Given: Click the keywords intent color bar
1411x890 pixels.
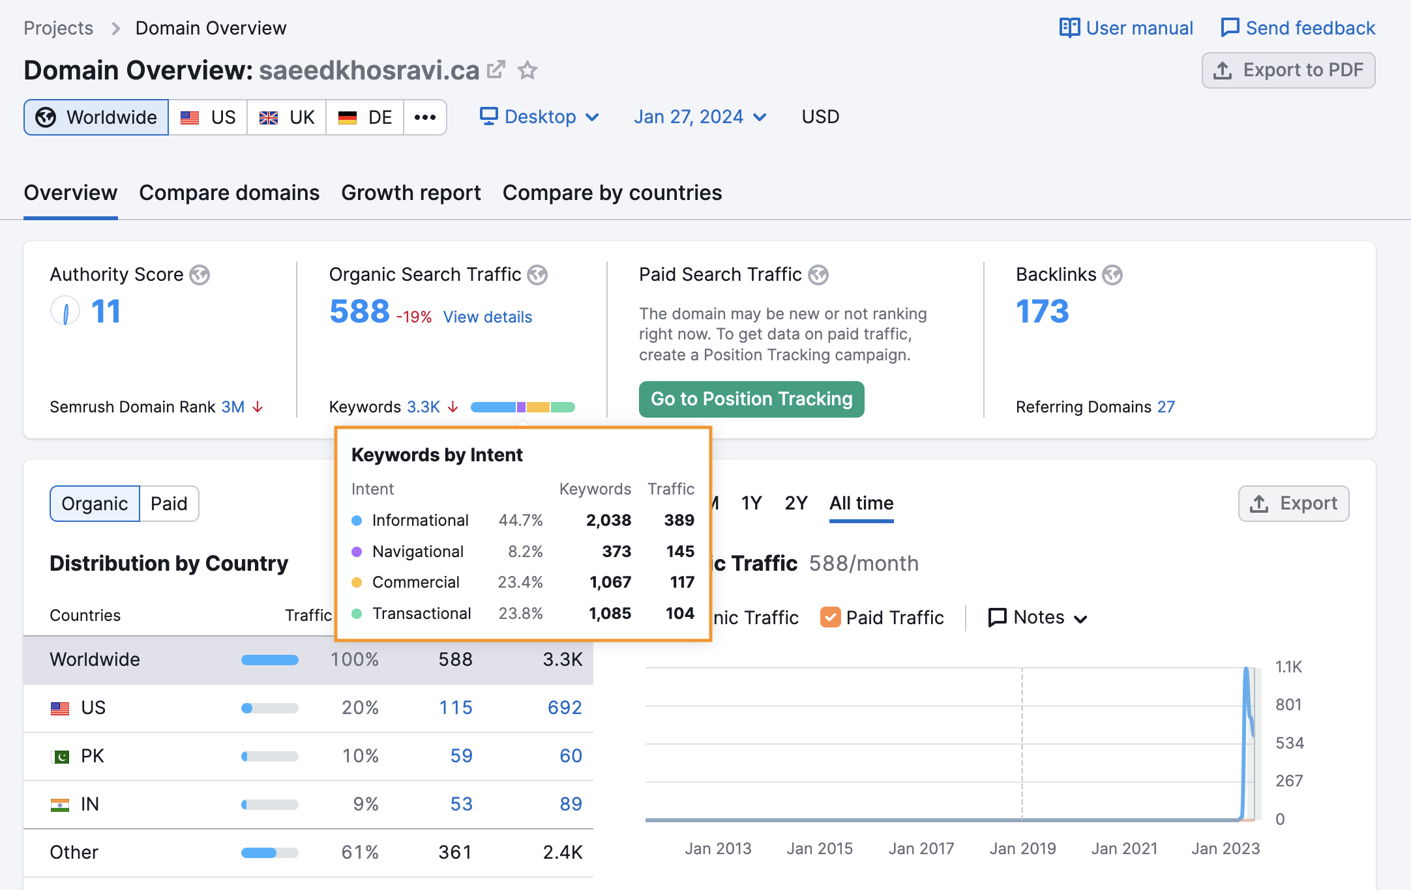Looking at the screenshot, I should pos(523,407).
